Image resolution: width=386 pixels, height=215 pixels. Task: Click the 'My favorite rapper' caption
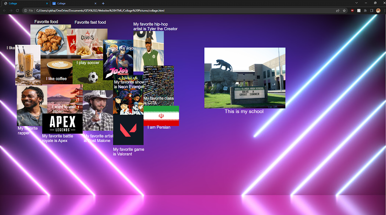click(x=28, y=130)
